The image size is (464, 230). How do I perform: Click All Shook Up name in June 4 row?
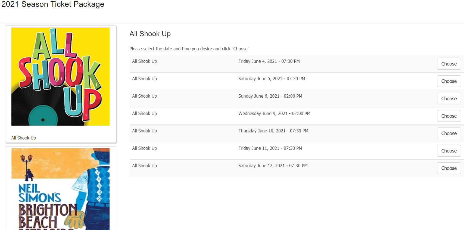(145, 61)
